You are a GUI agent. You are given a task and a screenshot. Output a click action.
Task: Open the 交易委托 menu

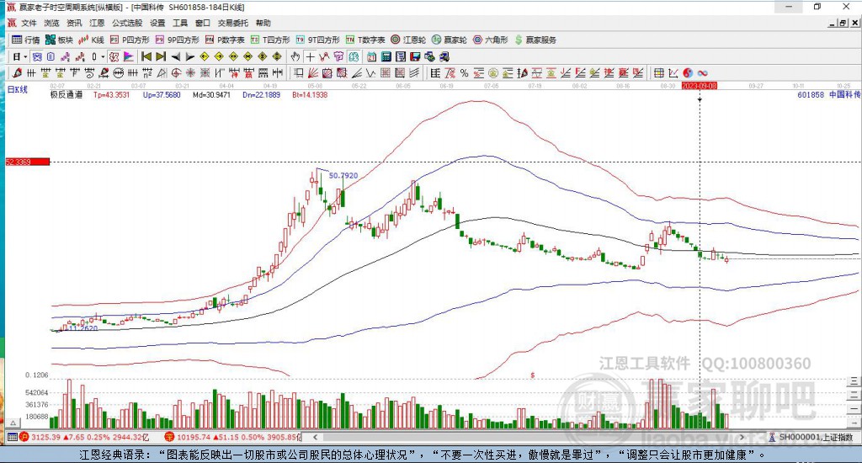[233, 23]
